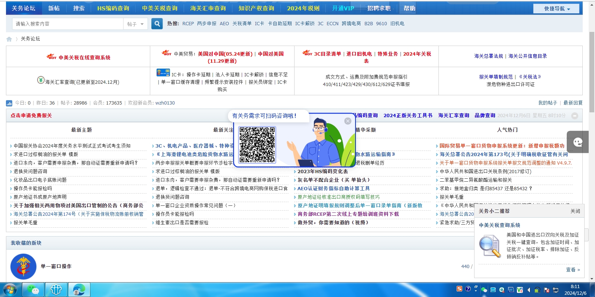
Task: Click the Sogou input method tray icon
Action: (459, 289)
